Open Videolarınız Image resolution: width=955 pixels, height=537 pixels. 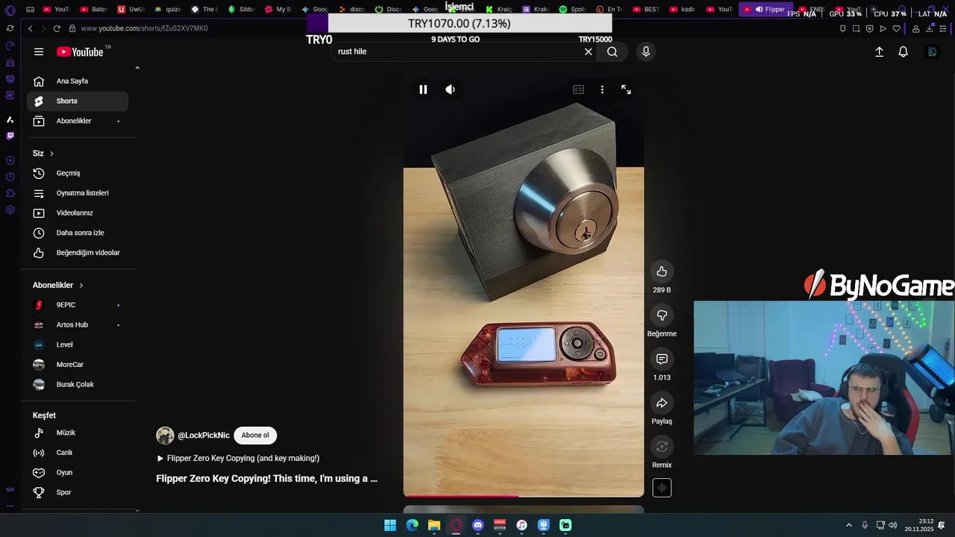point(78,213)
